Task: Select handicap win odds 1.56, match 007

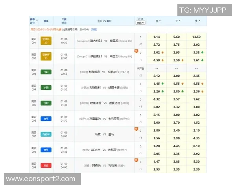Action: coord(157,138)
